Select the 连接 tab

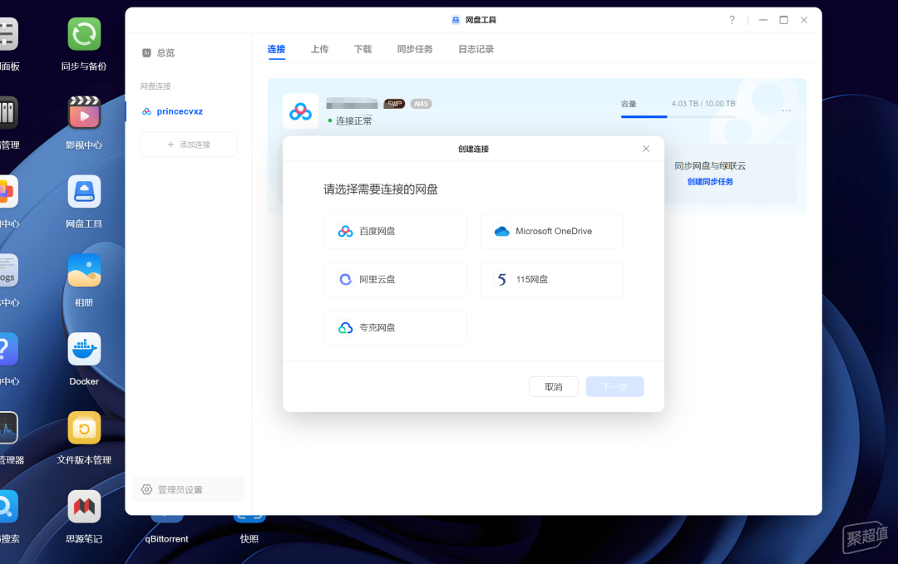(276, 49)
